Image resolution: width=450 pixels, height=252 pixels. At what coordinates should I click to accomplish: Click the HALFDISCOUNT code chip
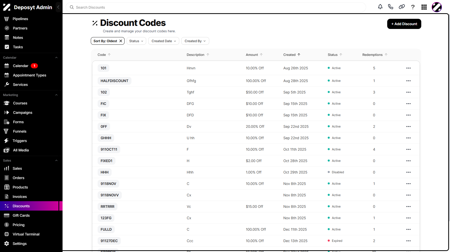[114, 81]
